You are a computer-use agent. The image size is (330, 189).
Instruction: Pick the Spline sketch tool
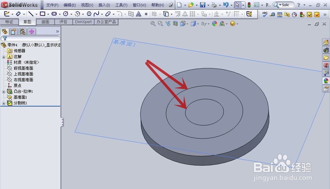(96, 14)
